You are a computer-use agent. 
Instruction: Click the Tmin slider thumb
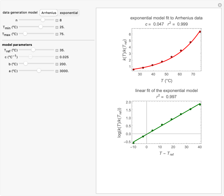point(41,27)
